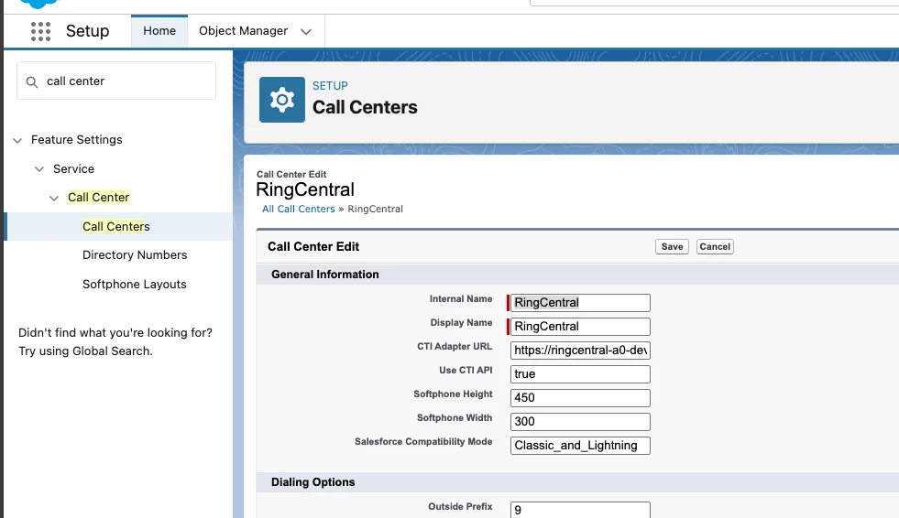Click the Display Name field
This screenshot has width=899, height=518.
click(580, 326)
